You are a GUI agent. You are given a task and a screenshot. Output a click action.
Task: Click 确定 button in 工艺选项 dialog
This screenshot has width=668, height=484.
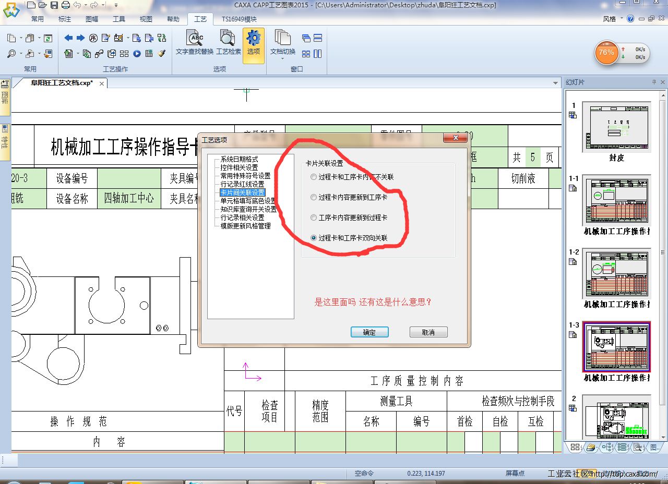pos(369,332)
